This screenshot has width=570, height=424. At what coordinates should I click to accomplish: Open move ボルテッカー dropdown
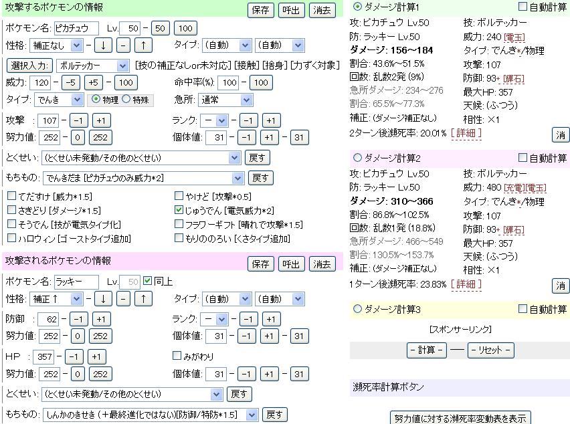pos(93,66)
